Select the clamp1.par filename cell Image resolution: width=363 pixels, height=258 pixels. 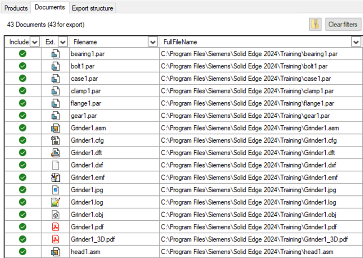(114, 91)
